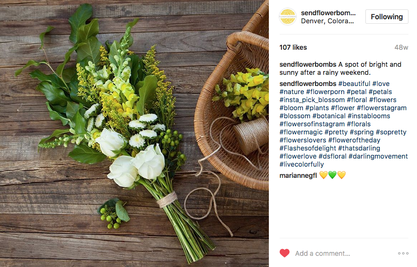Click the Add a comment field
This screenshot has width=417, height=267.
[x=343, y=254]
